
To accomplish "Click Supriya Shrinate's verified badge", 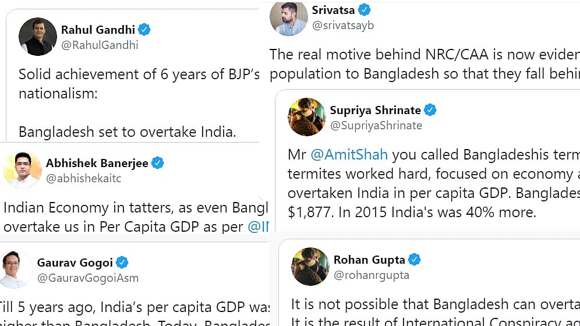I will coord(430,110).
